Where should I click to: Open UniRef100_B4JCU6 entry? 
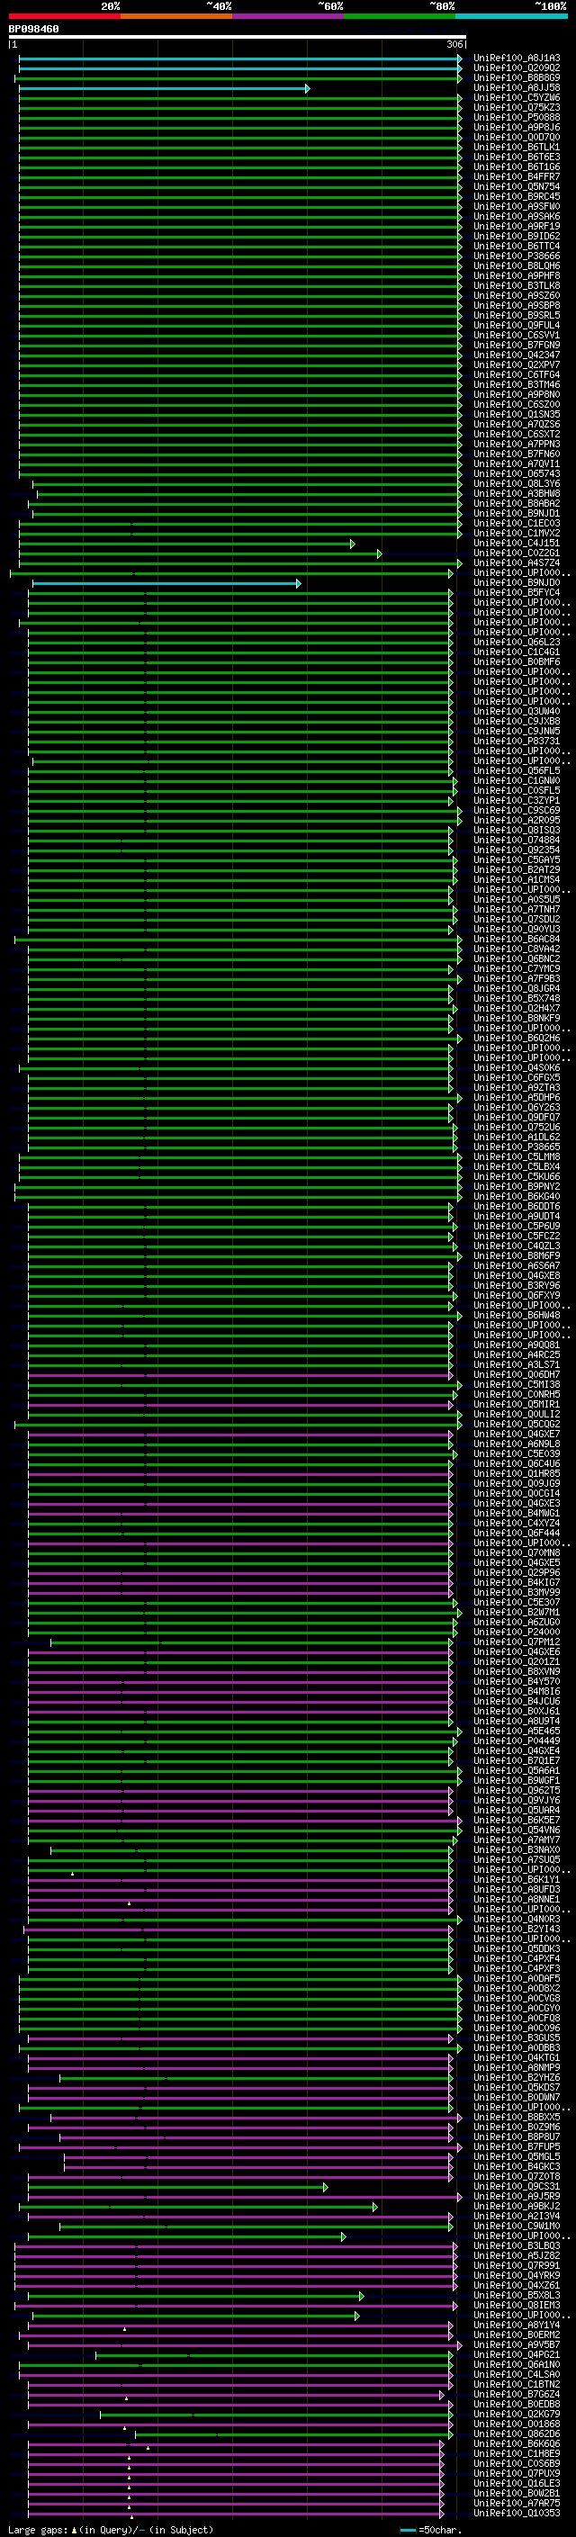coord(517,1701)
